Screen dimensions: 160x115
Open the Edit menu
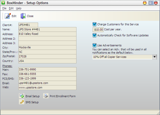pyautogui.click(x=11, y=8)
